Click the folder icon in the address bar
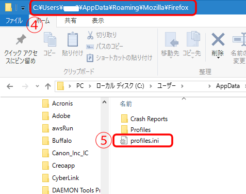The height and width of the screenshot is (194, 246). coord(60,86)
